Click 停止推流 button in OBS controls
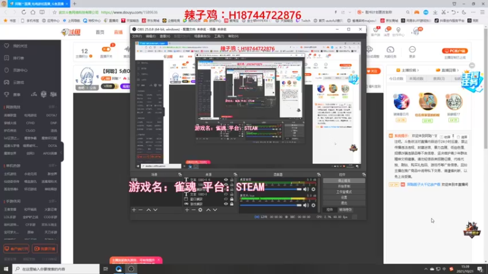Screen dimensions: 488x274 coord(344,181)
